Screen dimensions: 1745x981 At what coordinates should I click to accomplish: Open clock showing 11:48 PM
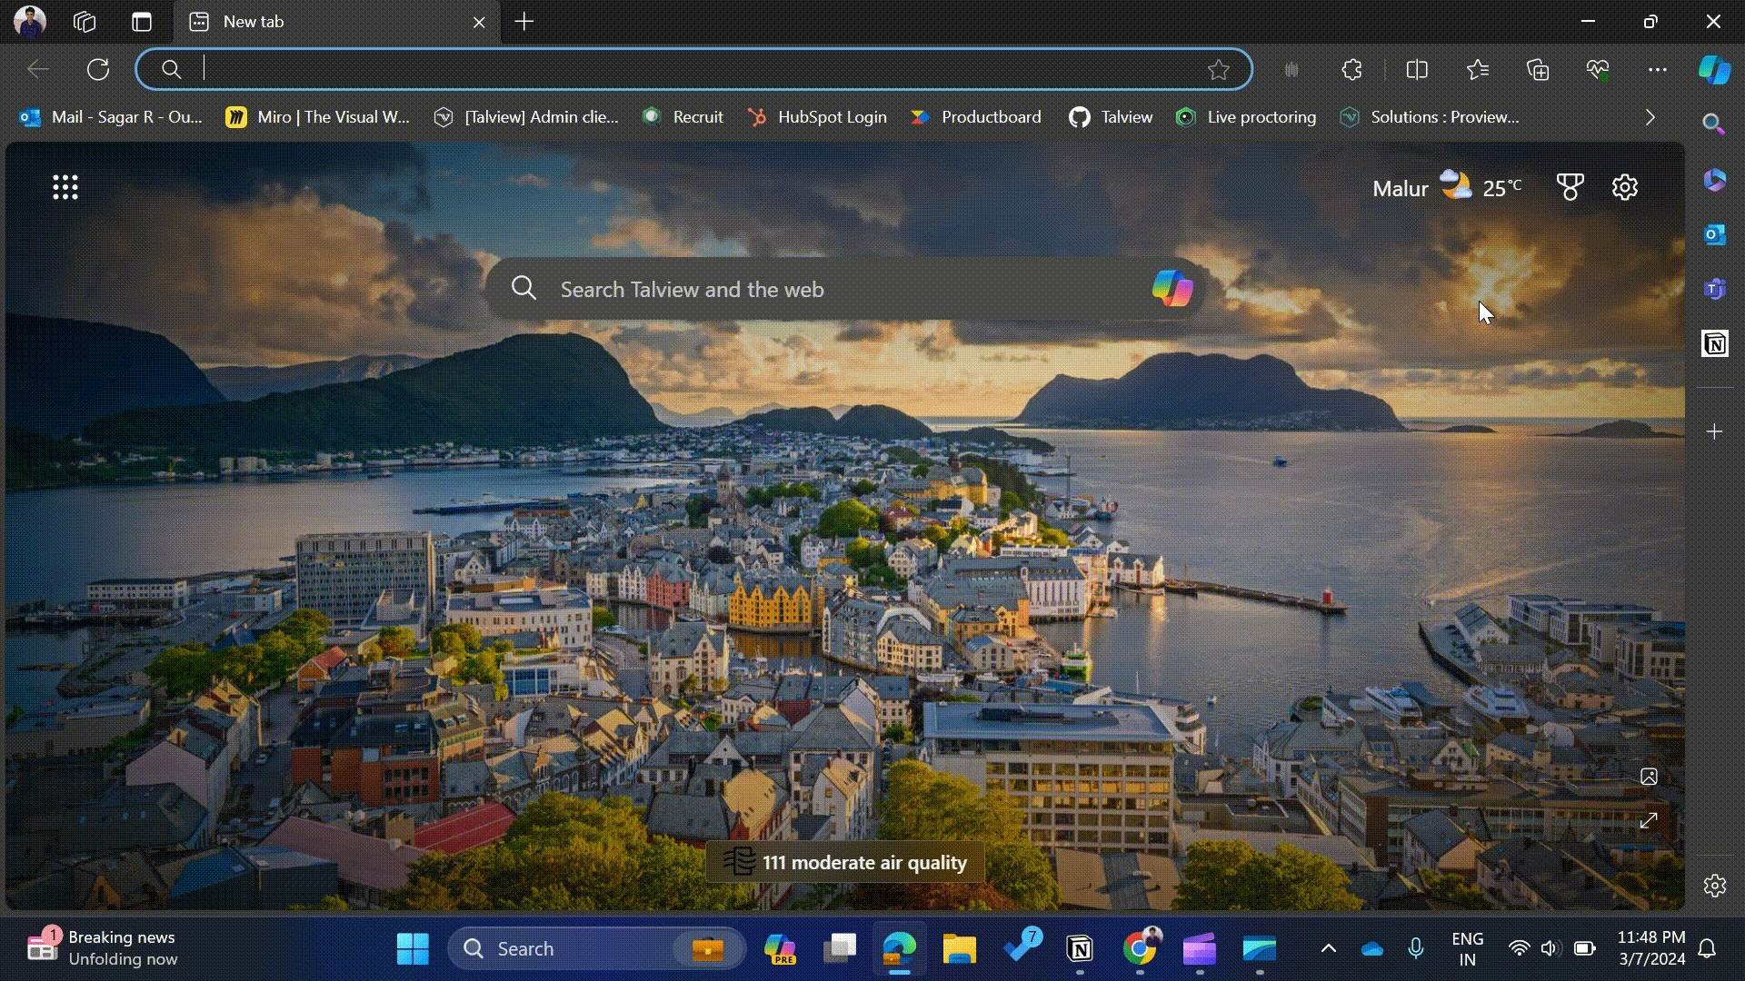[x=1651, y=948]
